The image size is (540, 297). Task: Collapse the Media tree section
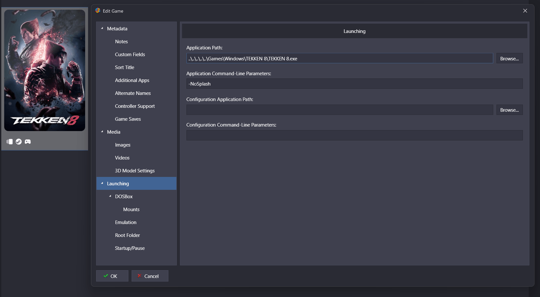pos(102,132)
